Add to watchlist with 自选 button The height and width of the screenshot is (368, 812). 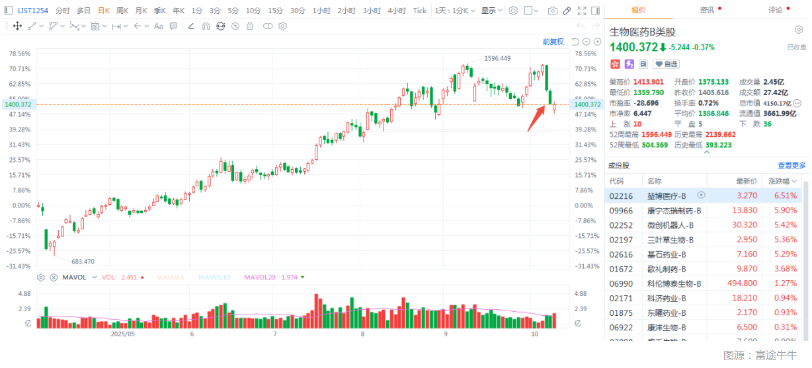point(667,64)
